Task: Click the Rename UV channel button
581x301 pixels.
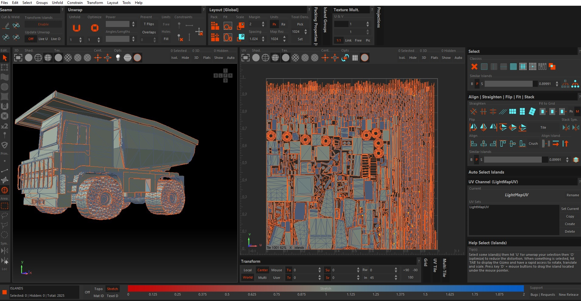Action: (573, 195)
